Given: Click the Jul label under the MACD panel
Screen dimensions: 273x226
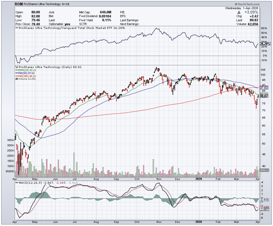Looking at the screenshot, I should 74,222.
